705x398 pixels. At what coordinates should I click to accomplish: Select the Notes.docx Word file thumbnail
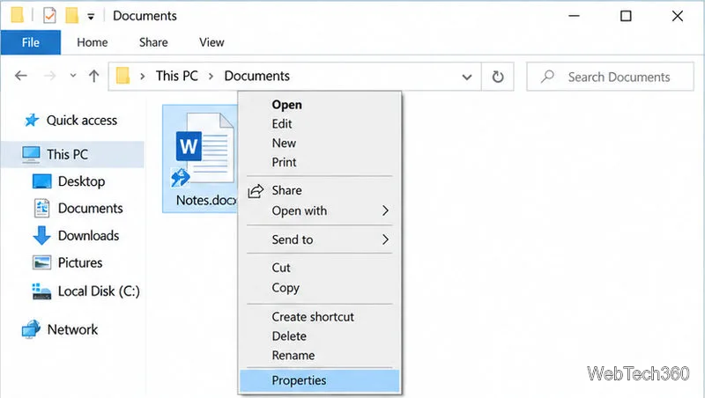tap(204, 149)
